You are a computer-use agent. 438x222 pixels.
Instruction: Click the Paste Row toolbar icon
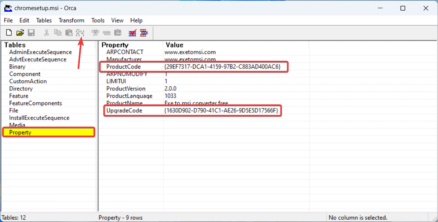click(118, 33)
